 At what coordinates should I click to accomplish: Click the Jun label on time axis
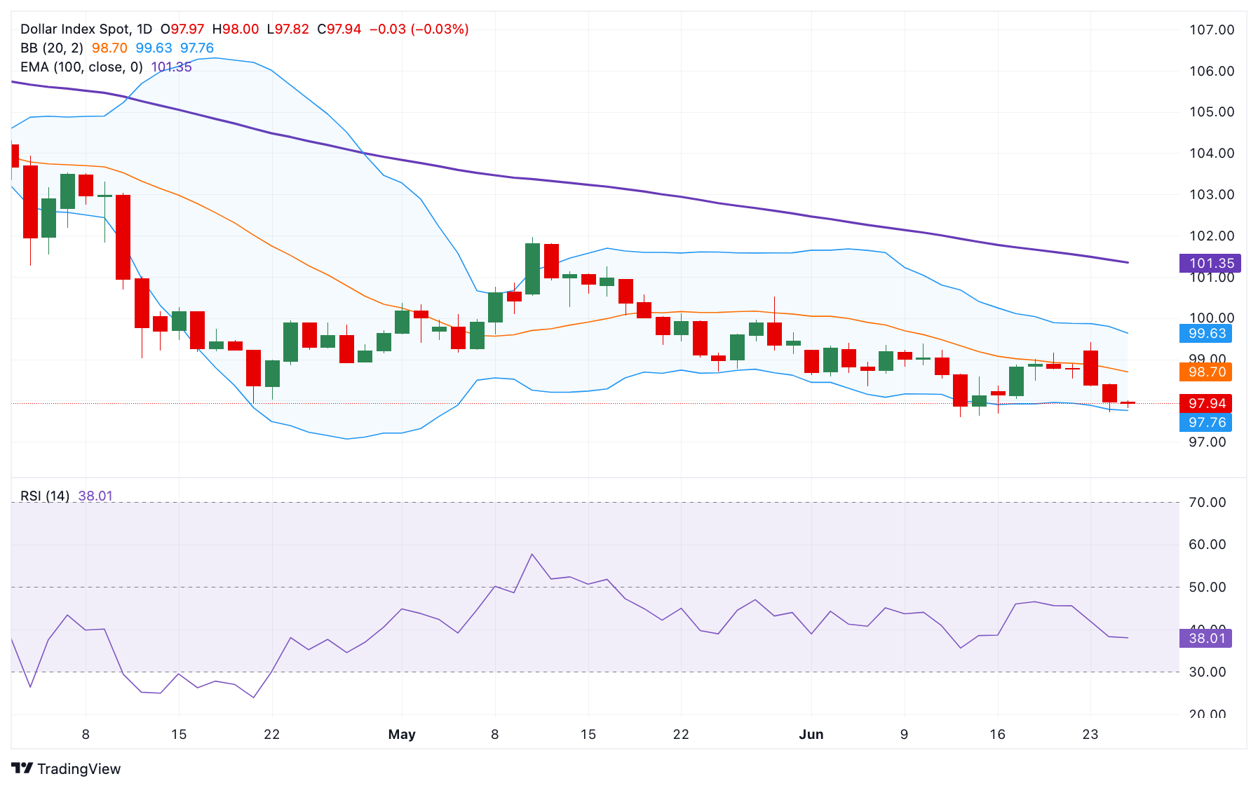[x=811, y=734]
